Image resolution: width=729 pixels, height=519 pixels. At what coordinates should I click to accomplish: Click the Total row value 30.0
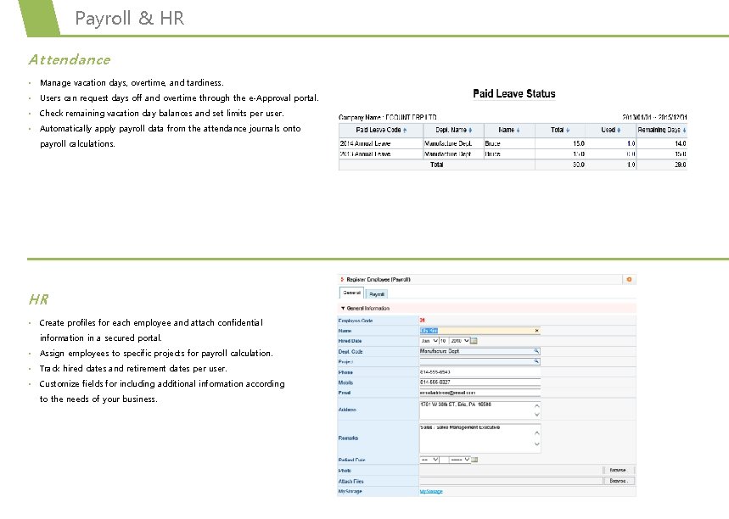pyautogui.click(x=579, y=165)
